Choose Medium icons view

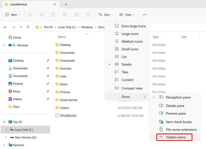click(127, 41)
